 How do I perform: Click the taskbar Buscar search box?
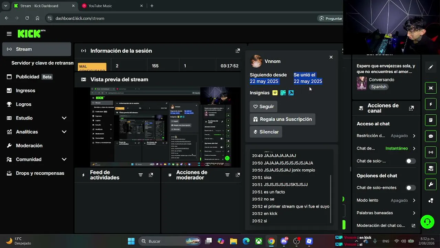tap(169, 241)
